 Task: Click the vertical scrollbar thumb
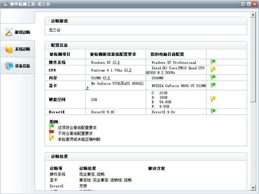(x=253, y=60)
